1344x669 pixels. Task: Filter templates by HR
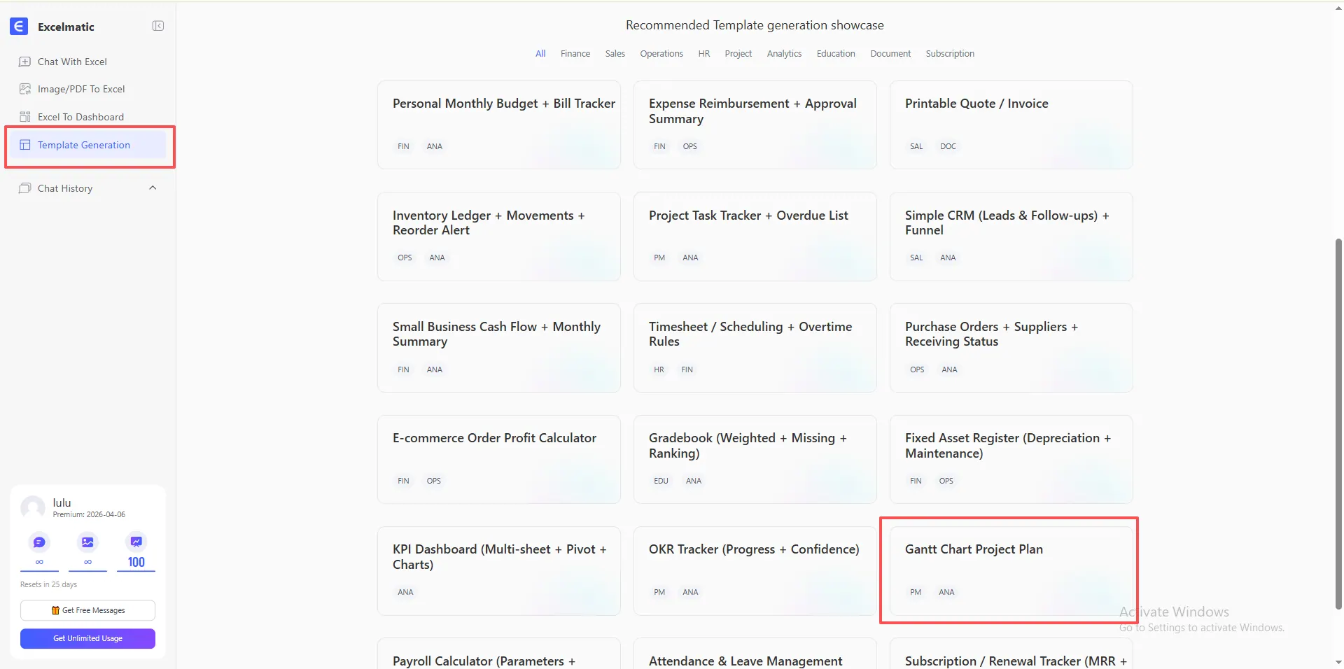[x=704, y=54]
